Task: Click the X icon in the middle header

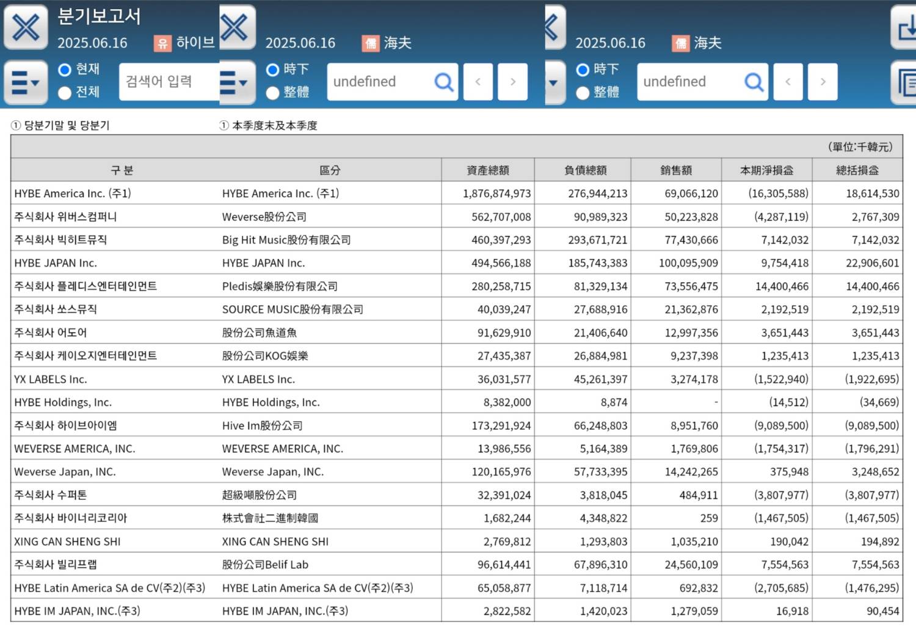Action: pyautogui.click(x=236, y=27)
